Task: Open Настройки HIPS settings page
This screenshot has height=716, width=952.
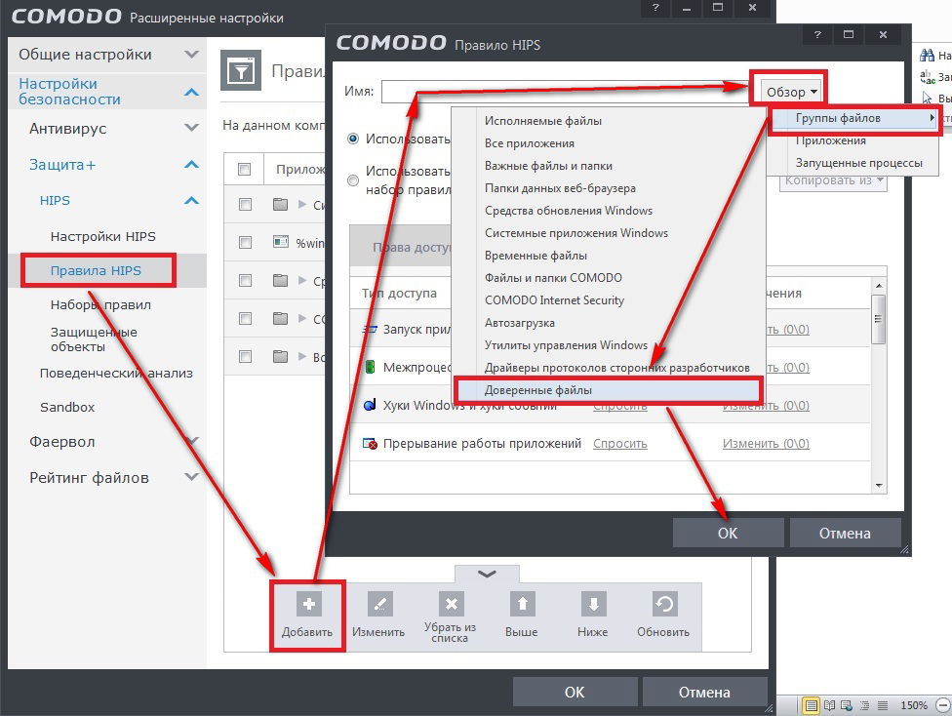Action: tap(103, 236)
